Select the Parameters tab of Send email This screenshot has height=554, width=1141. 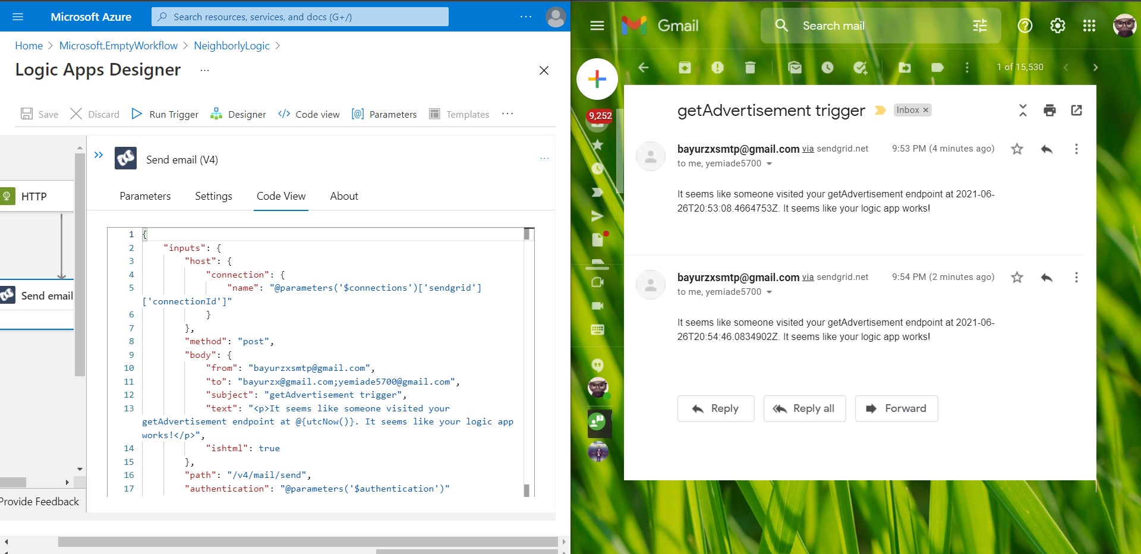tap(145, 196)
